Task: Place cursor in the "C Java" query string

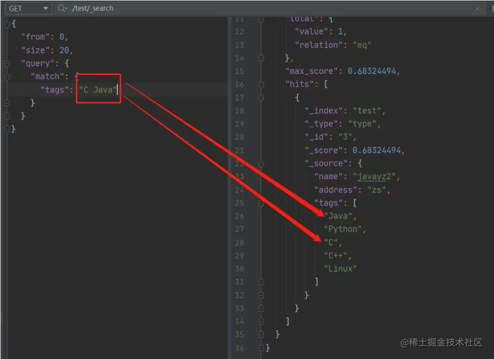Action: 98,90
